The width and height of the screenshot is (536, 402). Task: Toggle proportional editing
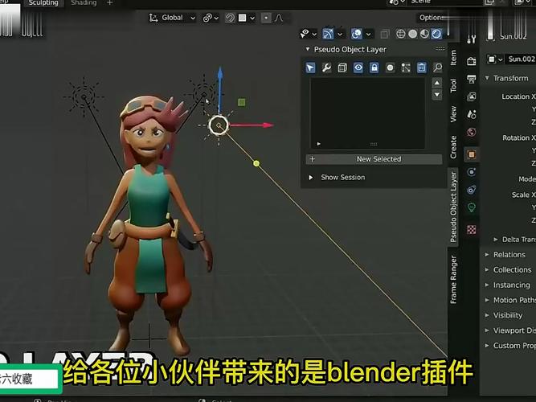click(x=266, y=18)
